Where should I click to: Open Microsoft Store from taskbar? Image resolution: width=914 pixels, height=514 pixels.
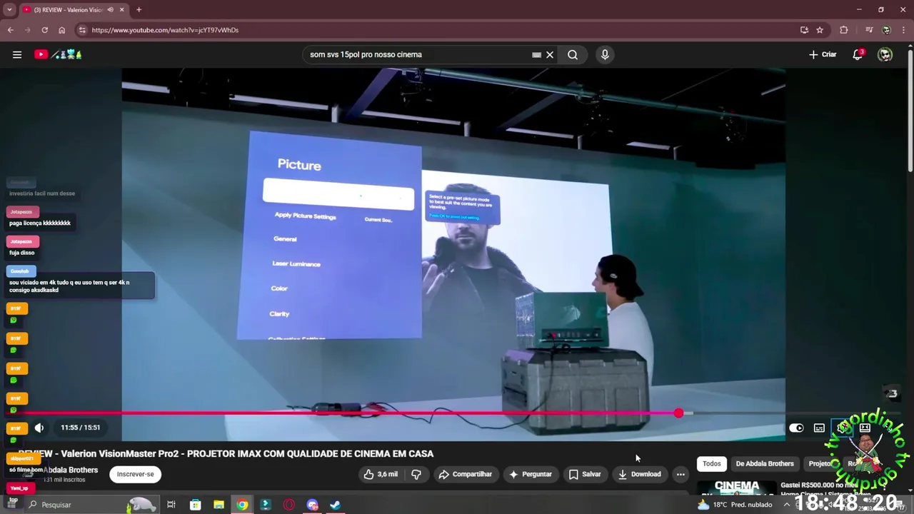click(195, 505)
